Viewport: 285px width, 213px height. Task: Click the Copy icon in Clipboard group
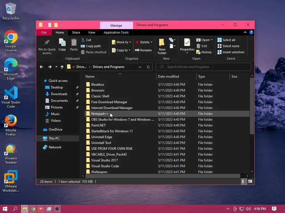point(62,42)
